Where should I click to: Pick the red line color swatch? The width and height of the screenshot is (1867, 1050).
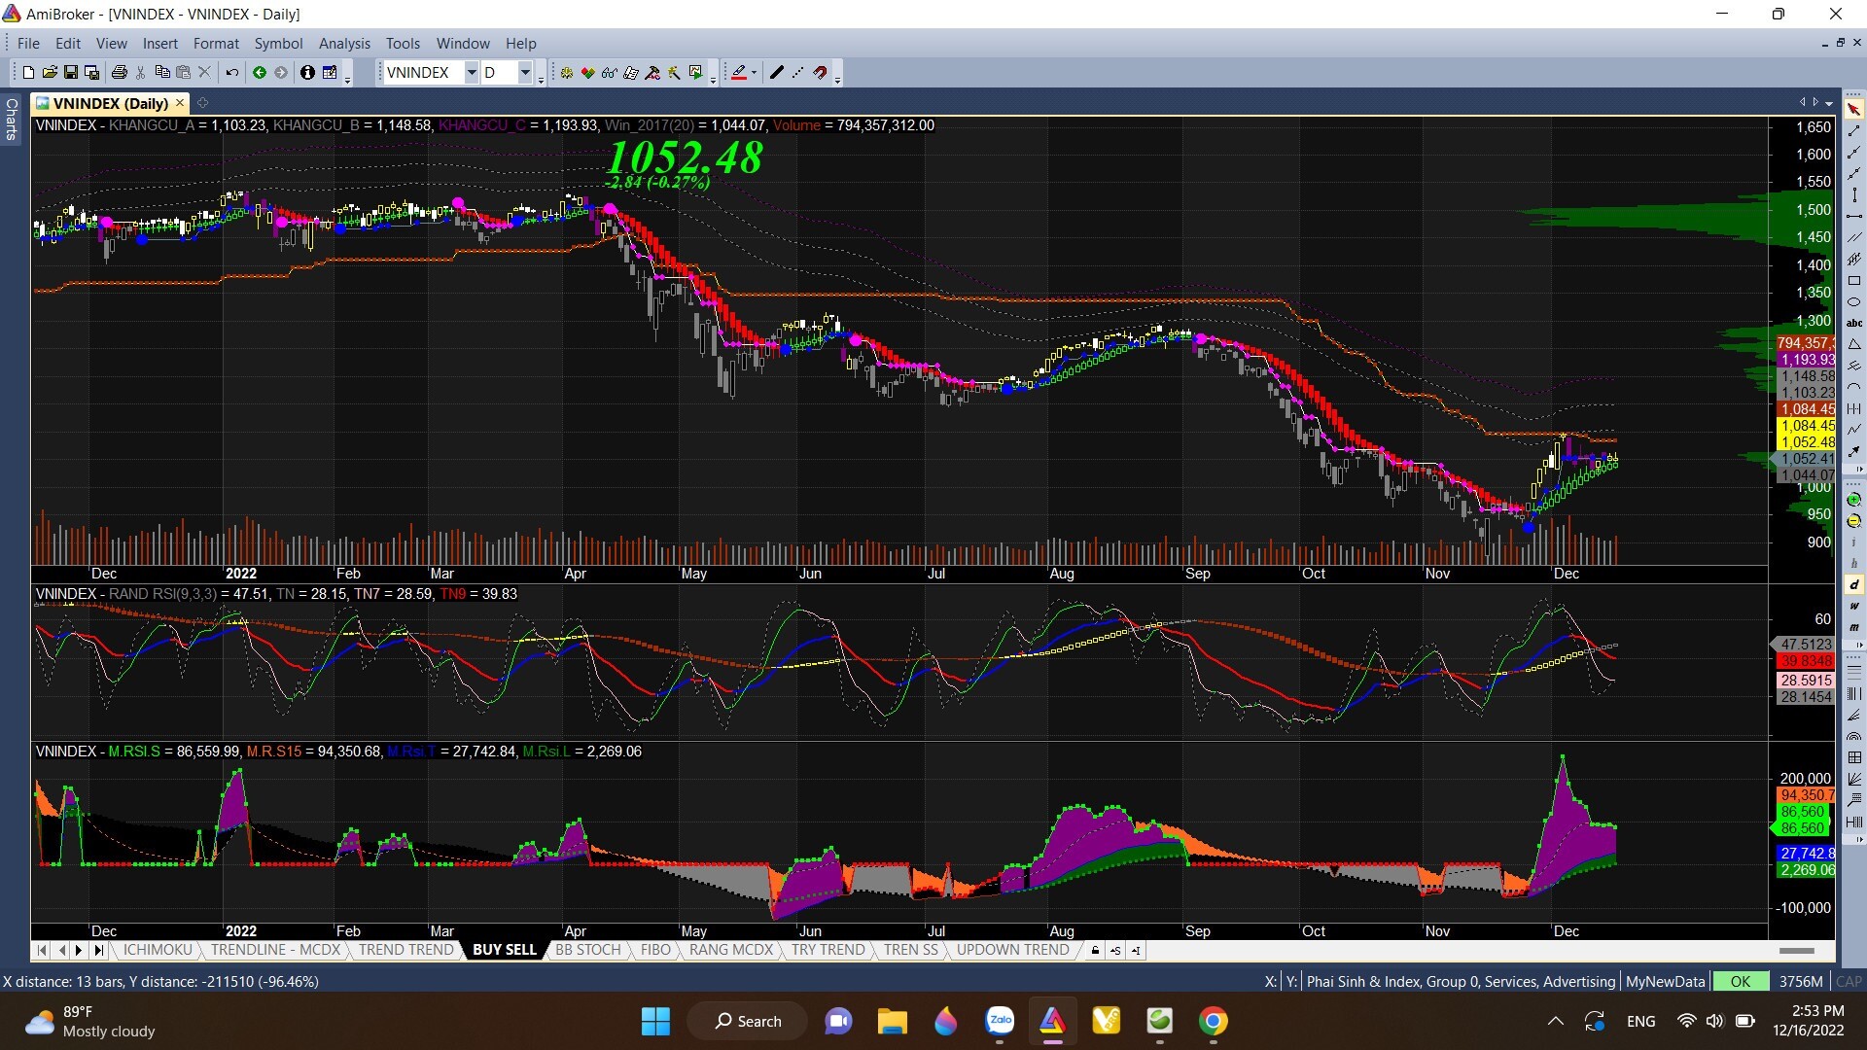[738, 72]
